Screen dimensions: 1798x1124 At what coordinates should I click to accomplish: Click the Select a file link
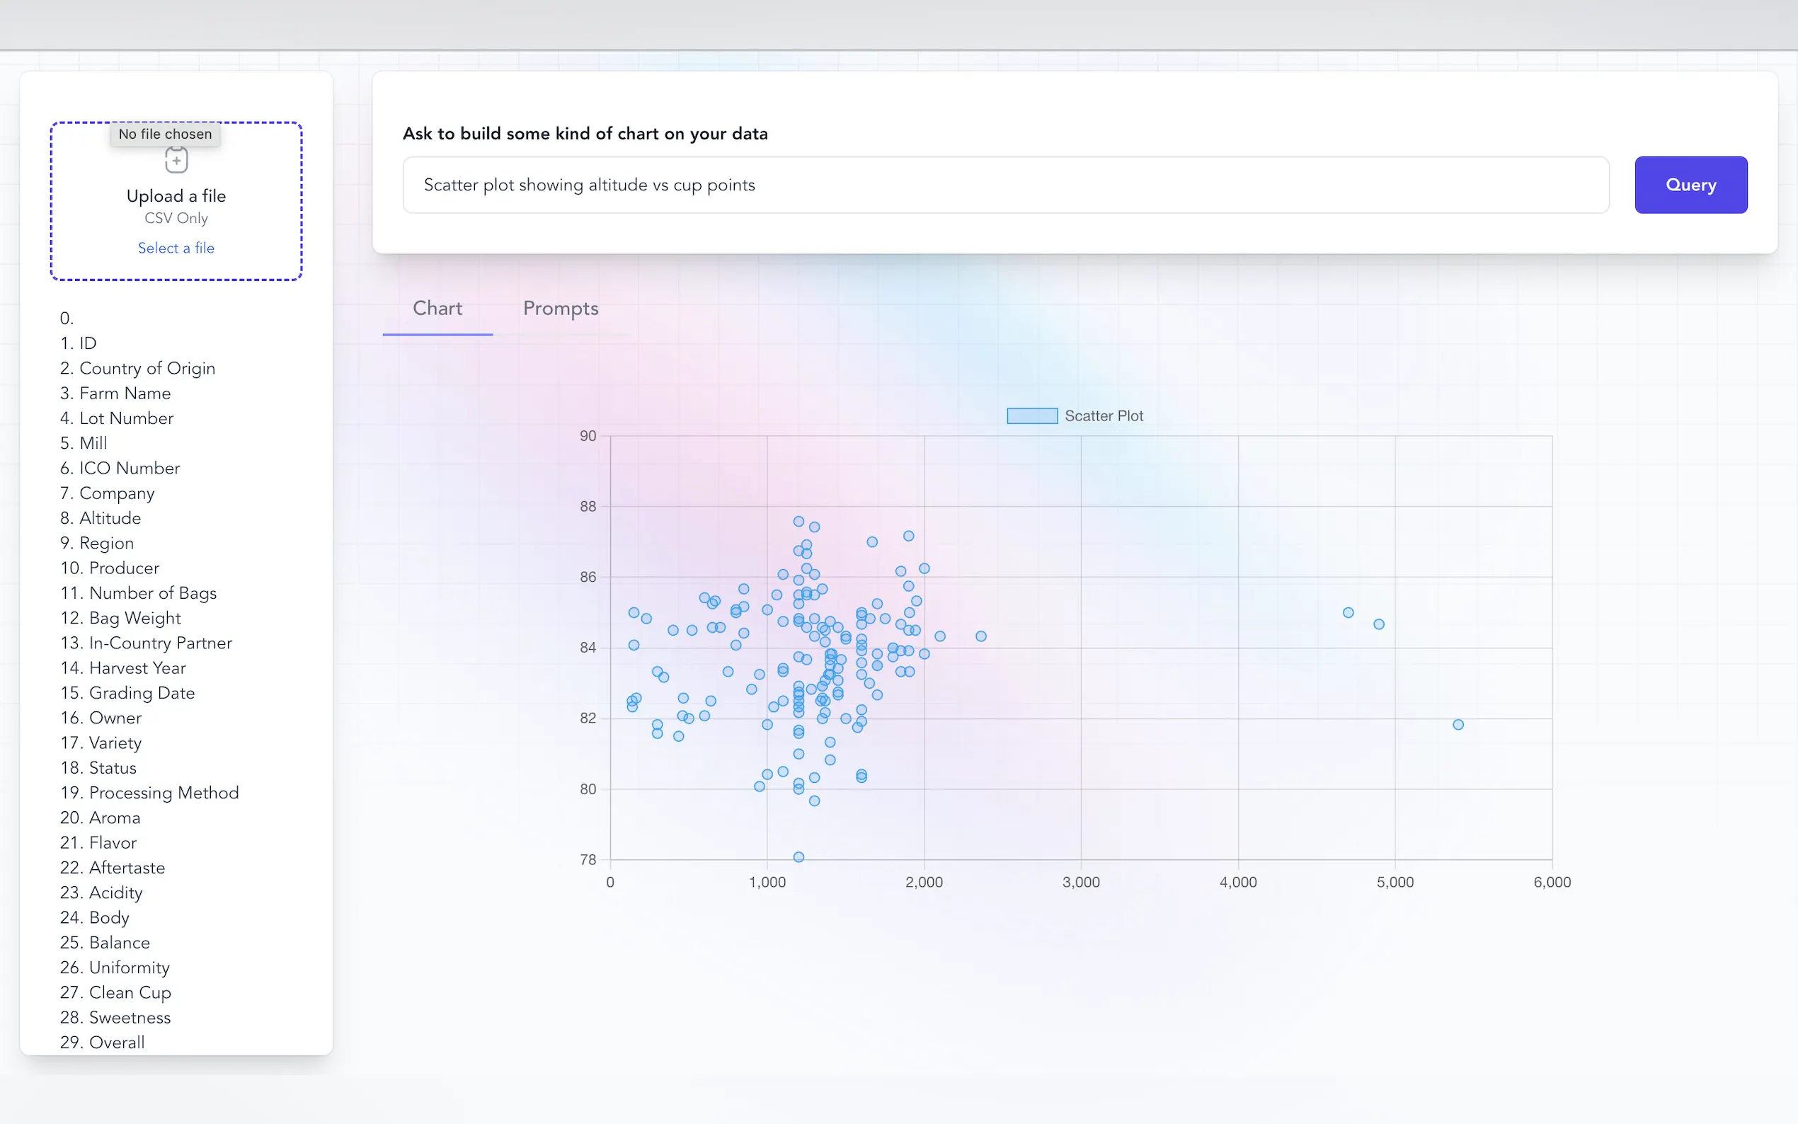point(176,248)
